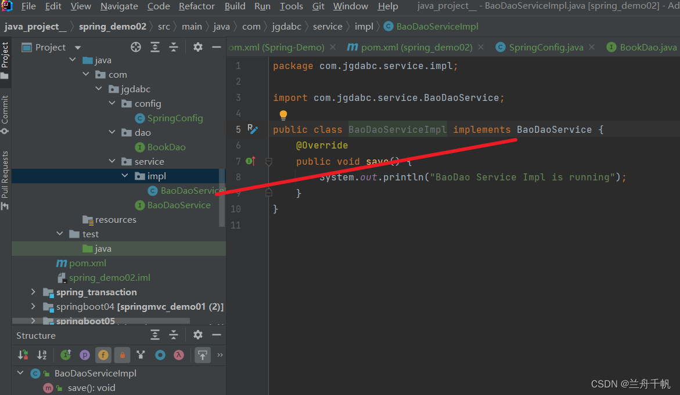Select SpringConfig in project tree
The height and width of the screenshot is (395, 680).
pos(175,118)
